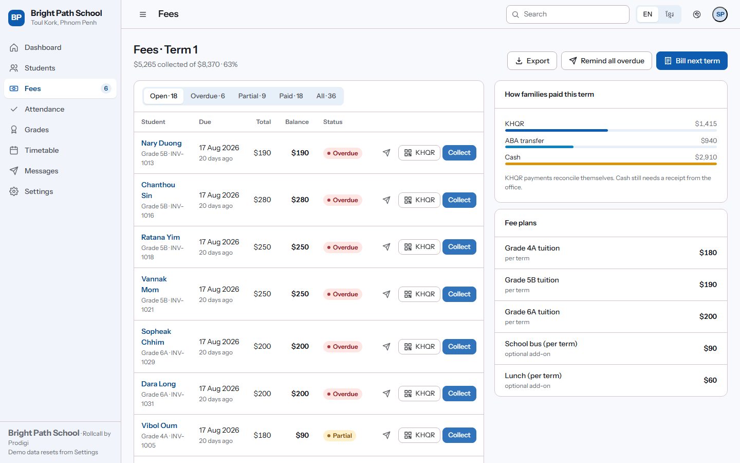
Task: Click the School bus fee plan row
Action: tap(611, 348)
